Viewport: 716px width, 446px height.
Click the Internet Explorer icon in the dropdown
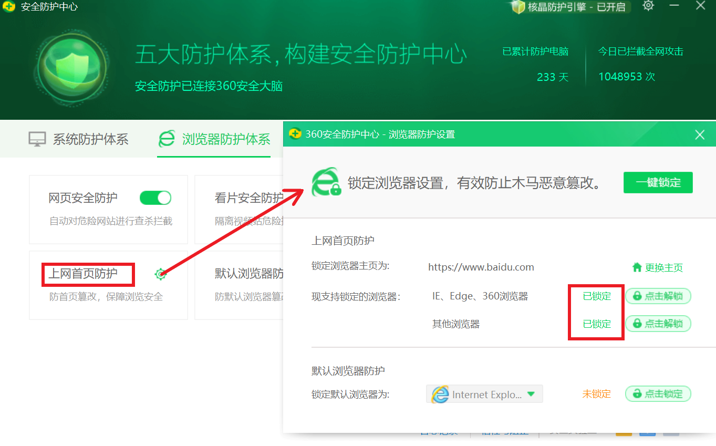coord(440,395)
